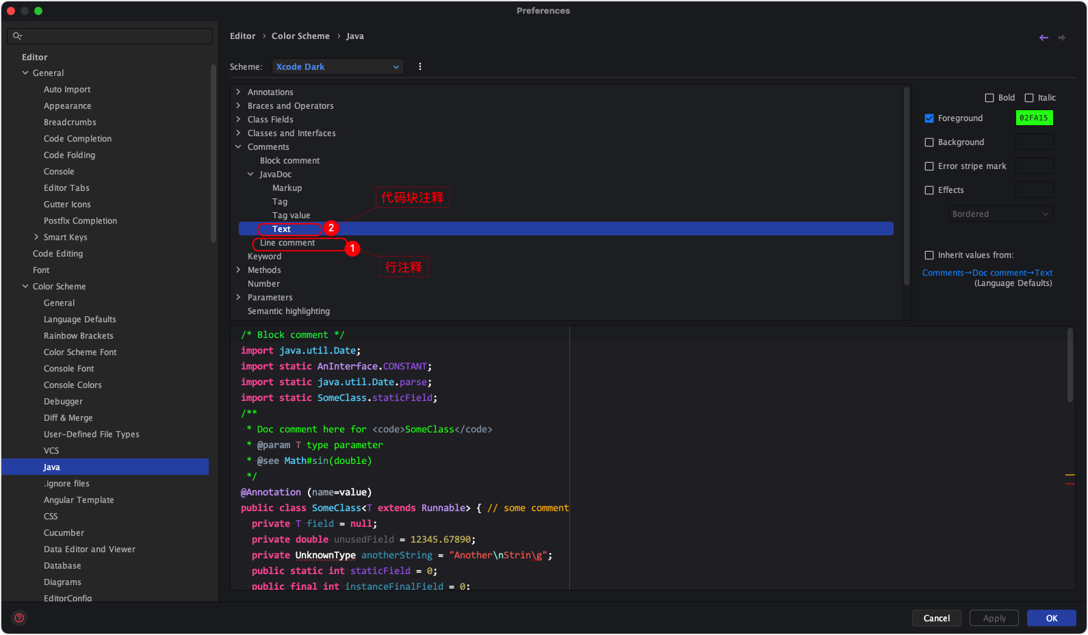Click the doc comment line in preview

pyautogui.click(x=366, y=429)
